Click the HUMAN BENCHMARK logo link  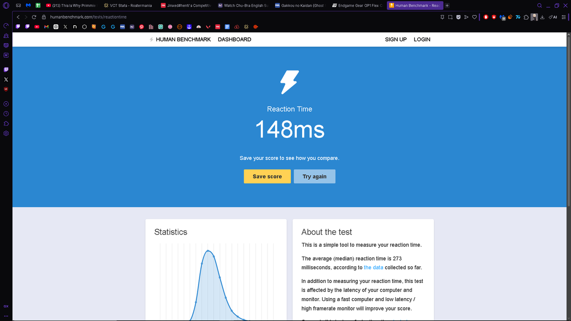point(180,39)
